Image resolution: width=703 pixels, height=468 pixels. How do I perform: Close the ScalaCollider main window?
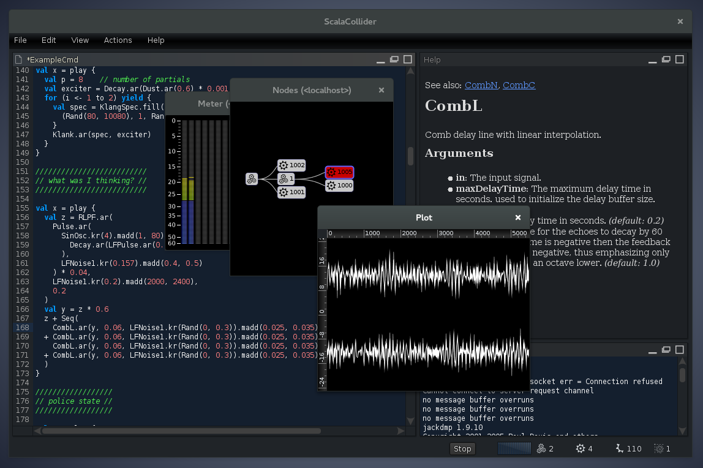pyautogui.click(x=680, y=21)
